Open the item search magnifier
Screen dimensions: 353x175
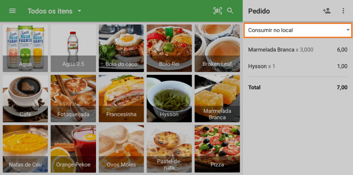tap(230, 10)
